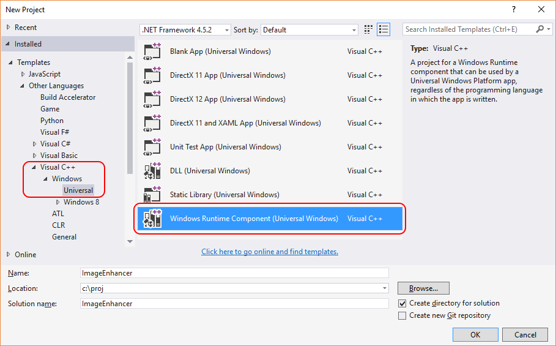
Task: Collapse the Visual C++ node
Action: click(34, 167)
